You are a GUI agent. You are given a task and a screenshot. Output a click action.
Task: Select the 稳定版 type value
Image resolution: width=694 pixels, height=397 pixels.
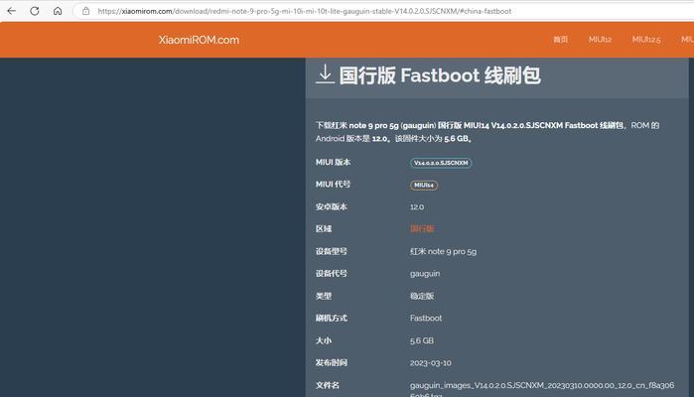pos(422,296)
